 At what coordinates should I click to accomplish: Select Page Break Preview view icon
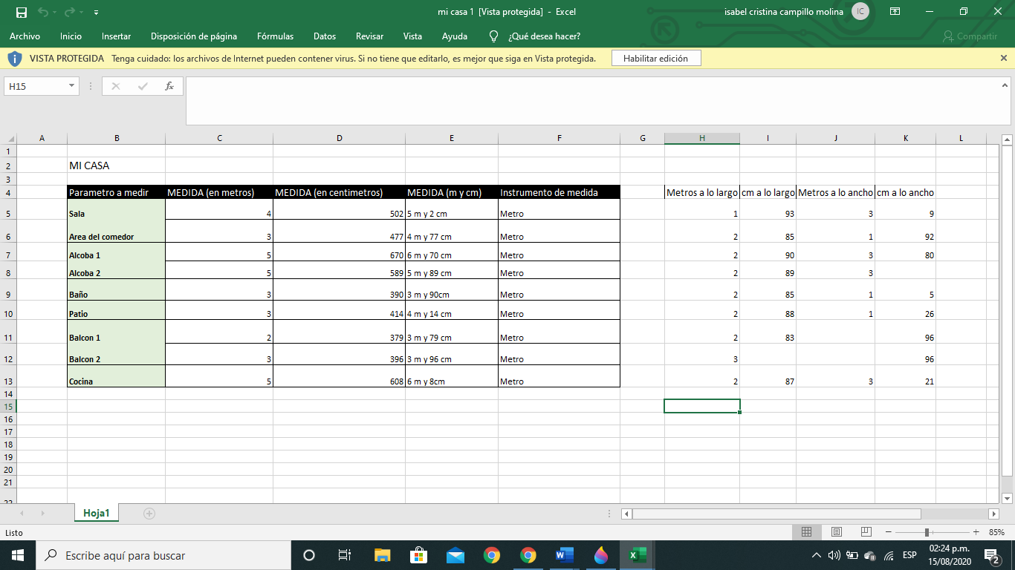pyautogui.click(x=866, y=532)
